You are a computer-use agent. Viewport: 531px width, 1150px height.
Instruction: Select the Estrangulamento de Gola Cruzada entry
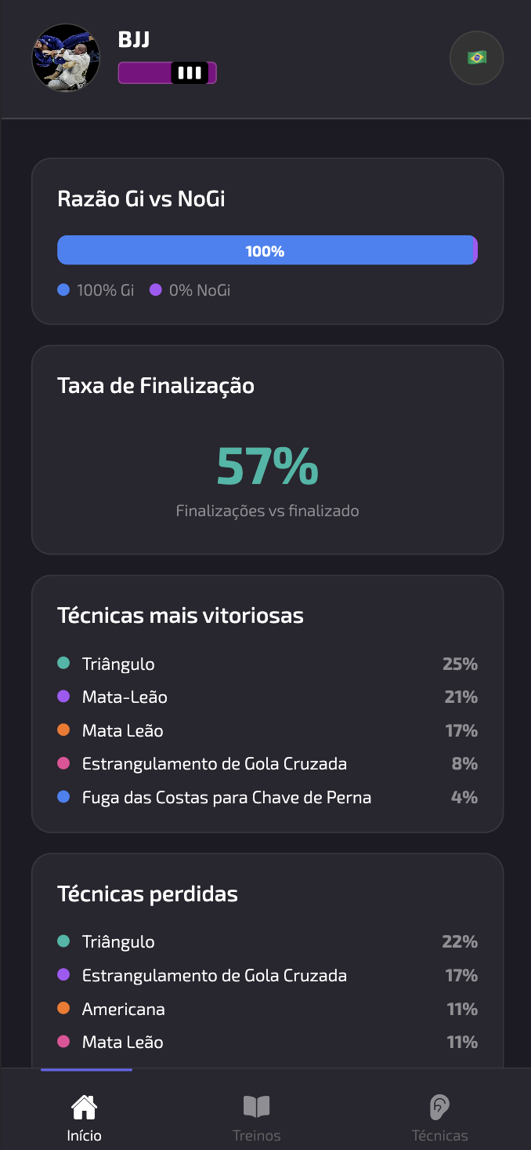click(215, 763)
